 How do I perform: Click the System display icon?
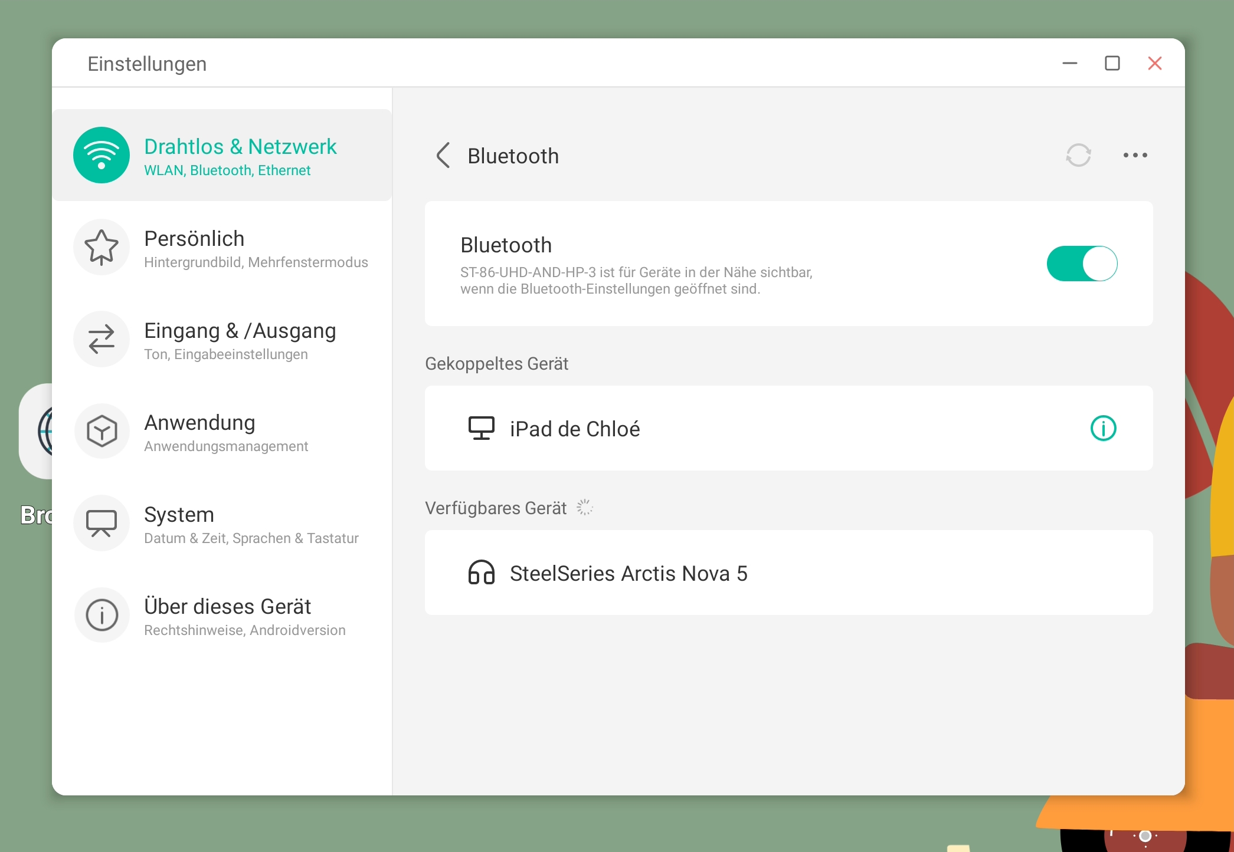tap(102, 523)
